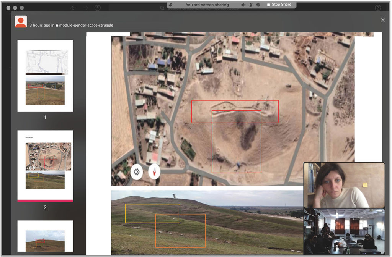The width and height of the screenshot is (392, 257).
Task: Select the woman's webcam video tile
Action: click(x=344, y=185)
